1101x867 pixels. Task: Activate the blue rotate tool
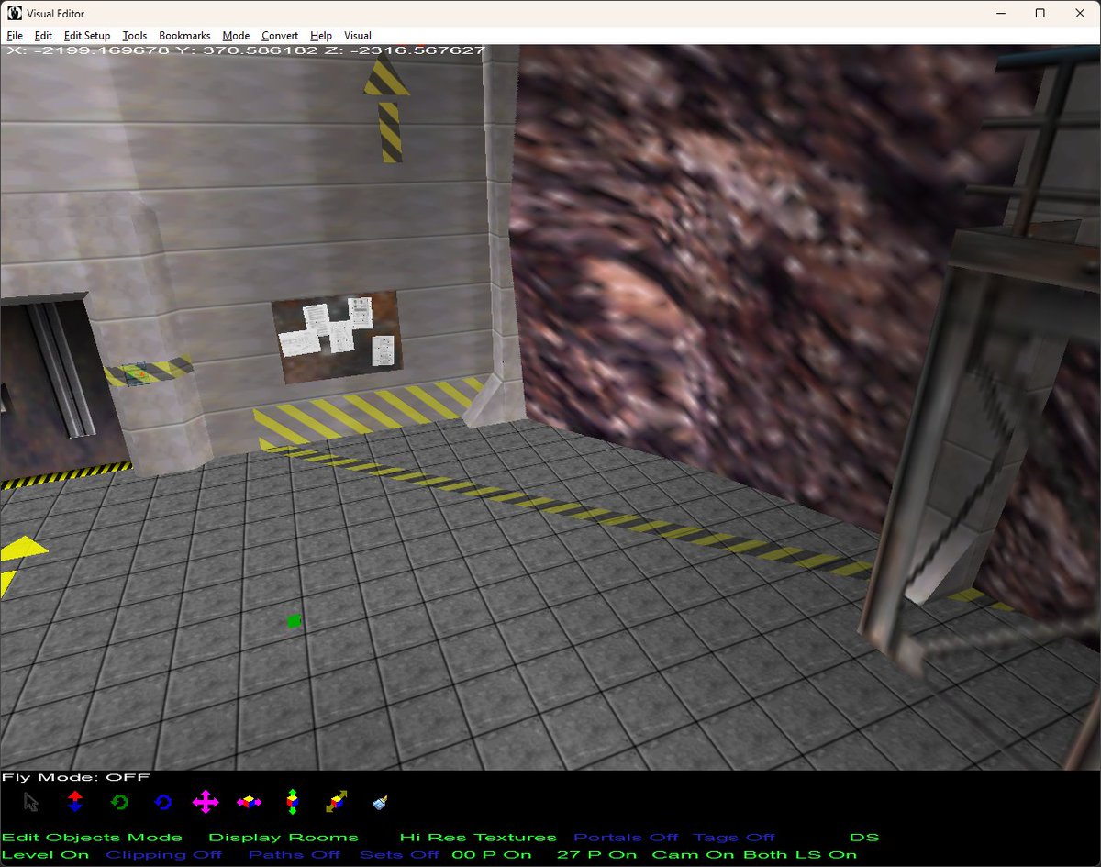pos(161,803)
